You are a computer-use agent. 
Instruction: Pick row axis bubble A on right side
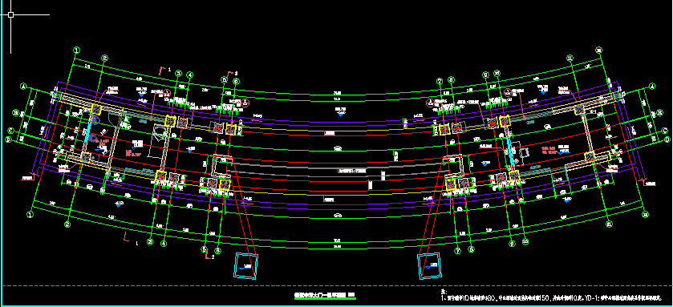[x=652, y=87]
